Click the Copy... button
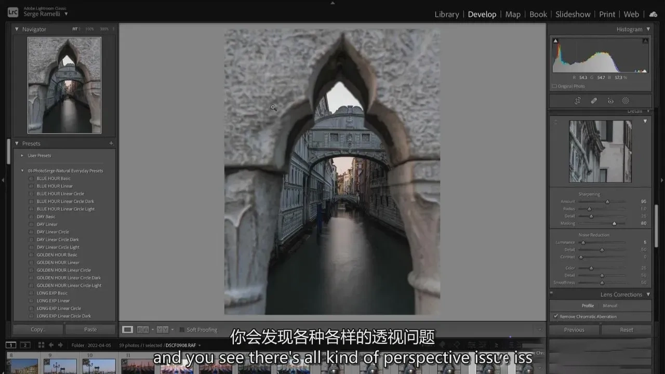Screen dimensions: 665x374 (38, 329)
